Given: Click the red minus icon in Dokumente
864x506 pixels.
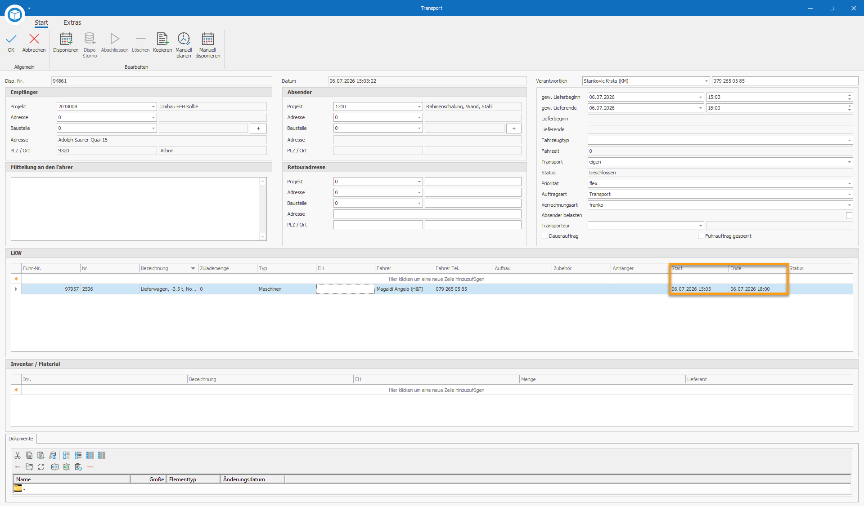Looking at the screenshot, I should pyautogui.click(x=90, y=467).
